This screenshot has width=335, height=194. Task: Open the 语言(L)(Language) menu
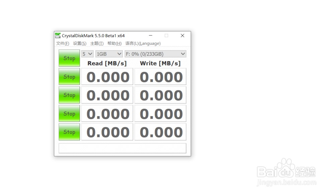[143, 44]
